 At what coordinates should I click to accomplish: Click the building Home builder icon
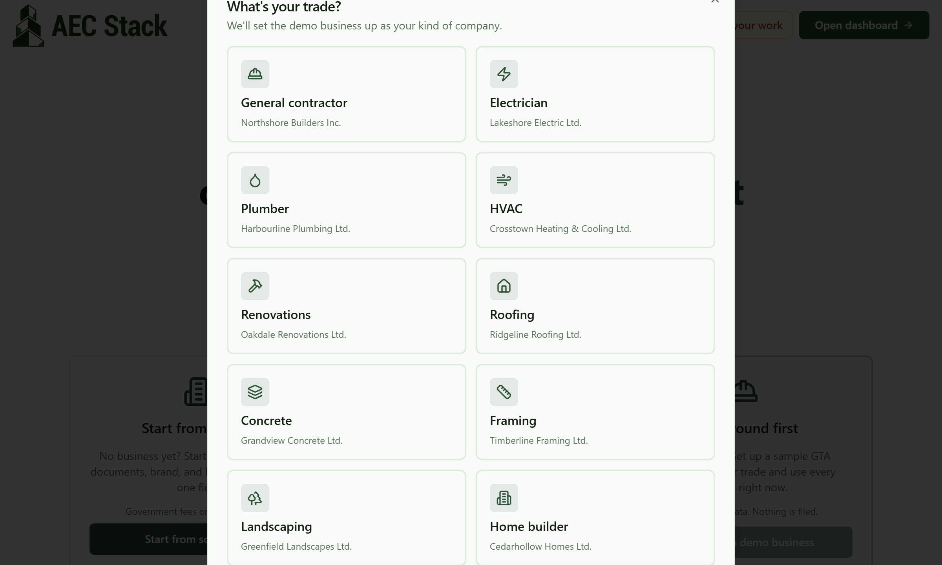[504, 498]
